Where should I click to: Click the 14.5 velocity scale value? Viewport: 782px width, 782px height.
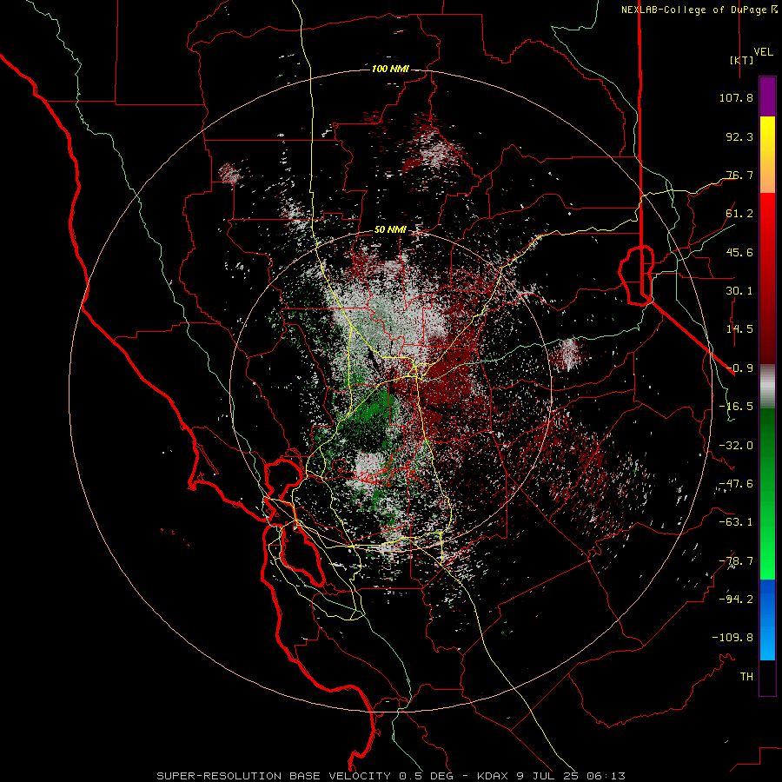coord(739,329)
